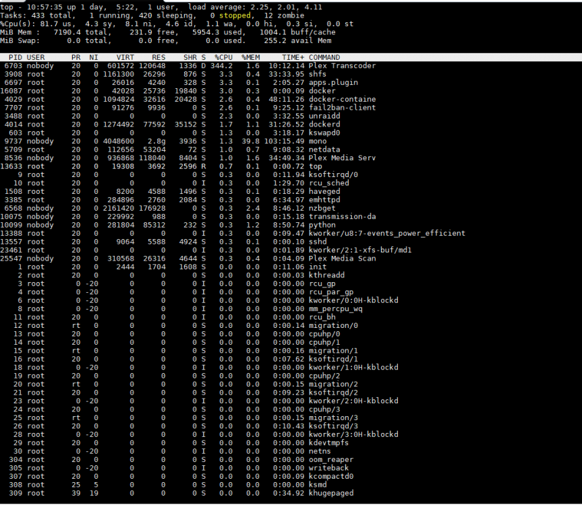Select the 2.8g RES value
Image resolution: width=582 pixels, height=505 pixels.
tap(156, 141)
